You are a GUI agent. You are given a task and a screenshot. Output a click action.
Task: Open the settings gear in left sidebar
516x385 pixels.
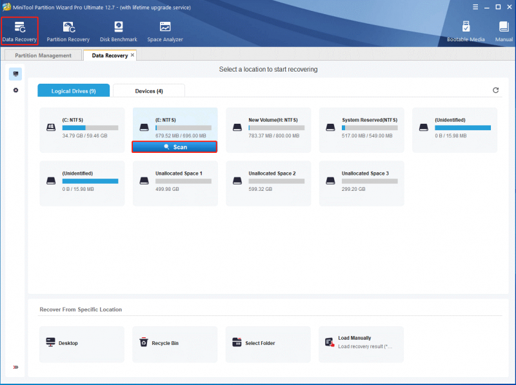[x=15, y=90]
